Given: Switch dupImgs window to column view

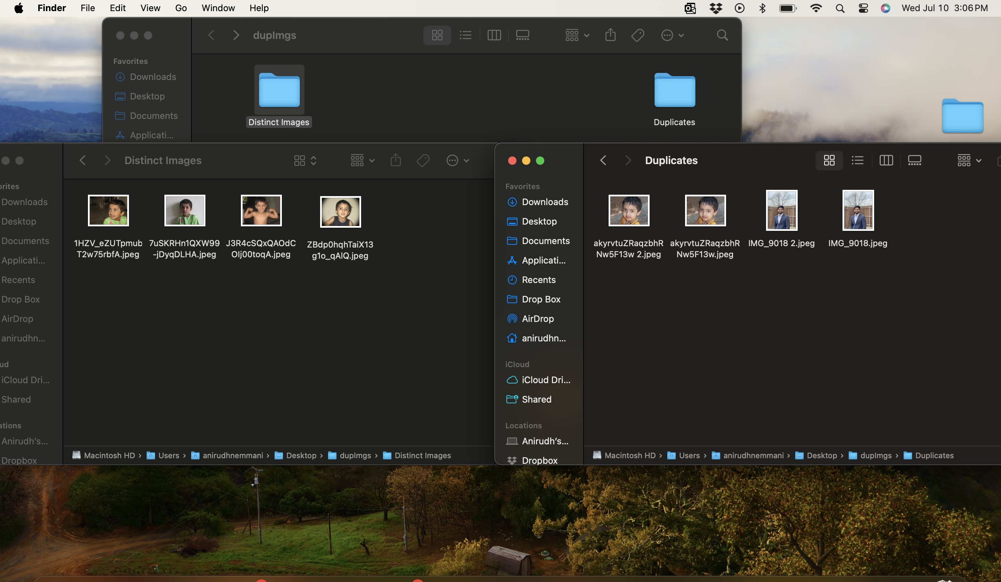Looking at the screenshot, I should pos(494,35).
